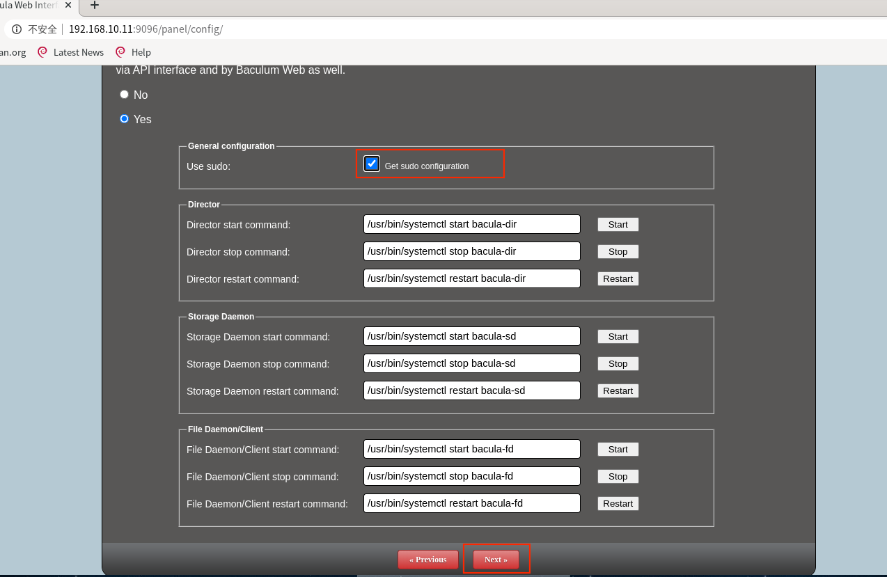The width and height of the screenshot is (887, 577).
Task: Click the browser address bar URL
Action: pyautogui.click(x=146, y=29)
